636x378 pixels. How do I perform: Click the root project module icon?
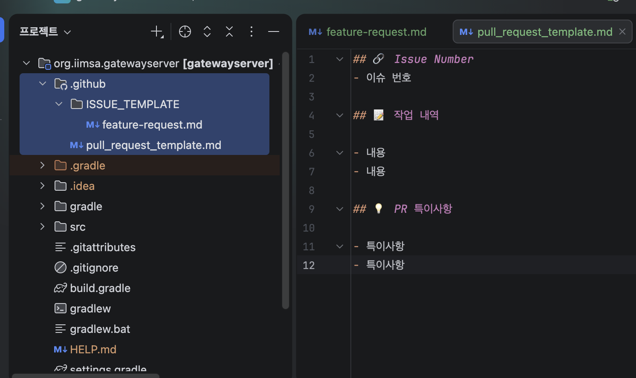click(x=44, y=63)
